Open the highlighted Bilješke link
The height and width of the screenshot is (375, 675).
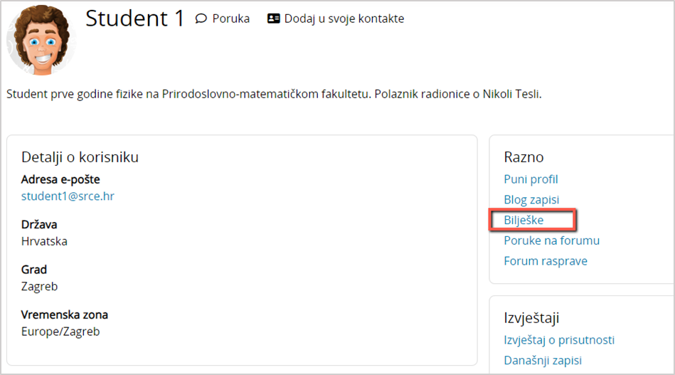(523, 220)
